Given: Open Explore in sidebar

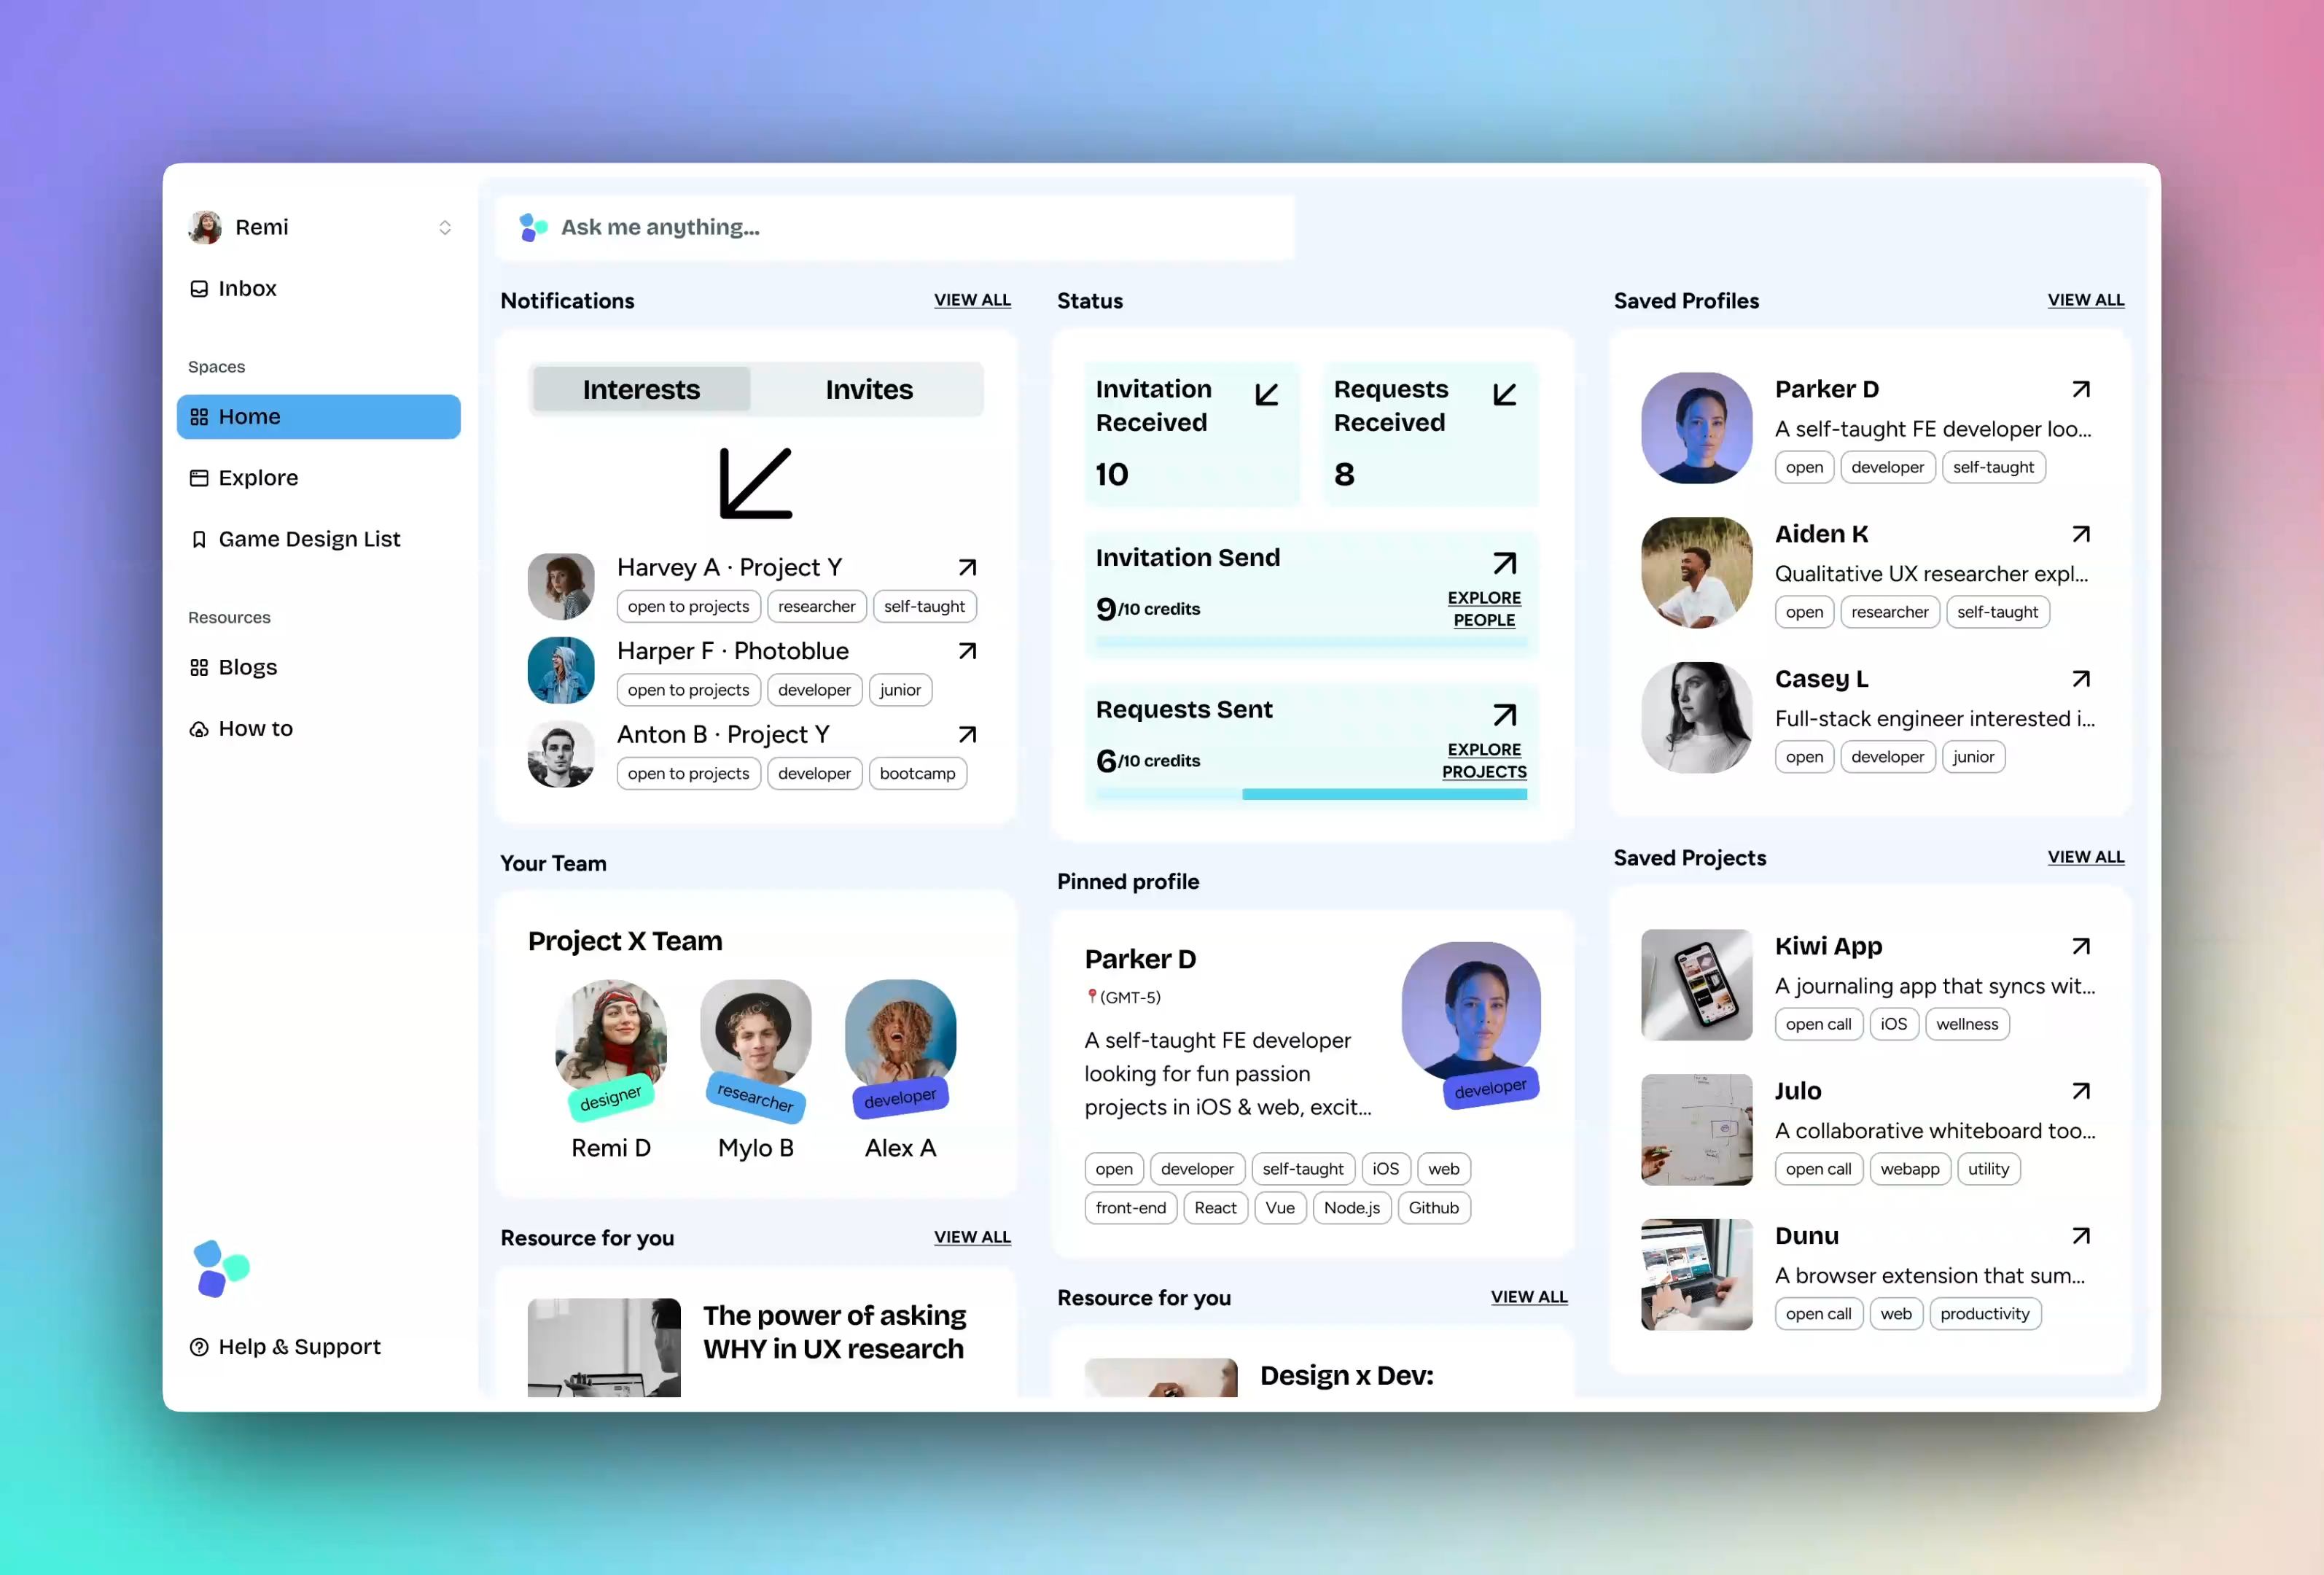Looking at the screenshot, I should coord(318,478).
